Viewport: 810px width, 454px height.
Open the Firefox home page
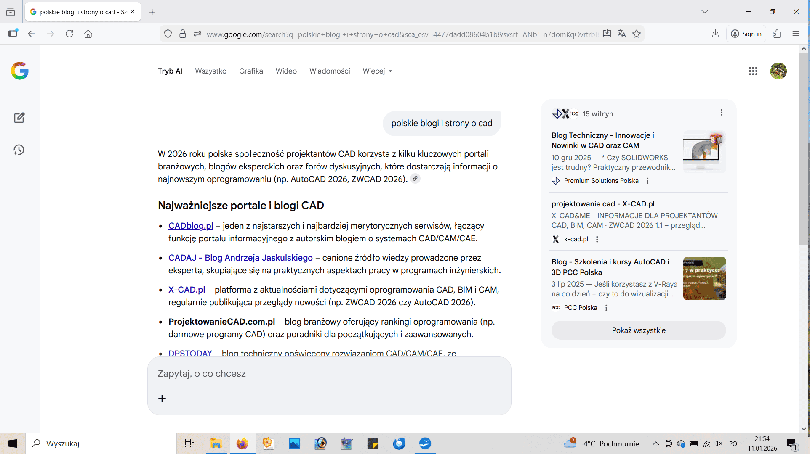[x=88, y=34]
